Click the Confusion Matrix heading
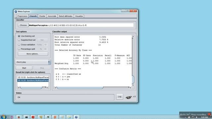Viewport: 212px width, 119px height. pyautogui.click(x=68, y=69)
